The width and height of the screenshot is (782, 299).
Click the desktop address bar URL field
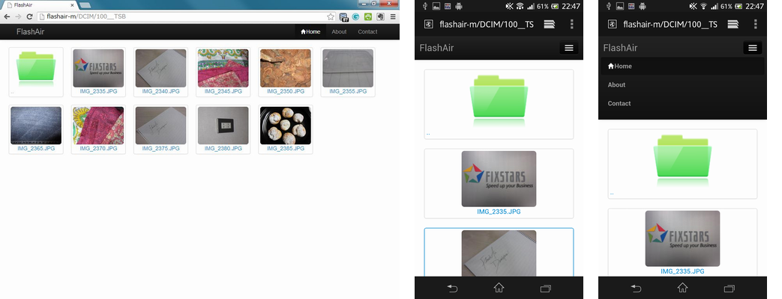click(180, 16)
